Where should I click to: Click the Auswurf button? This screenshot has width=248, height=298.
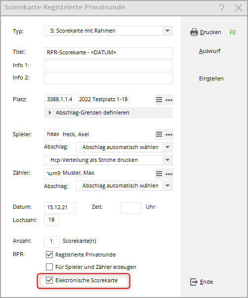[209, 51]
